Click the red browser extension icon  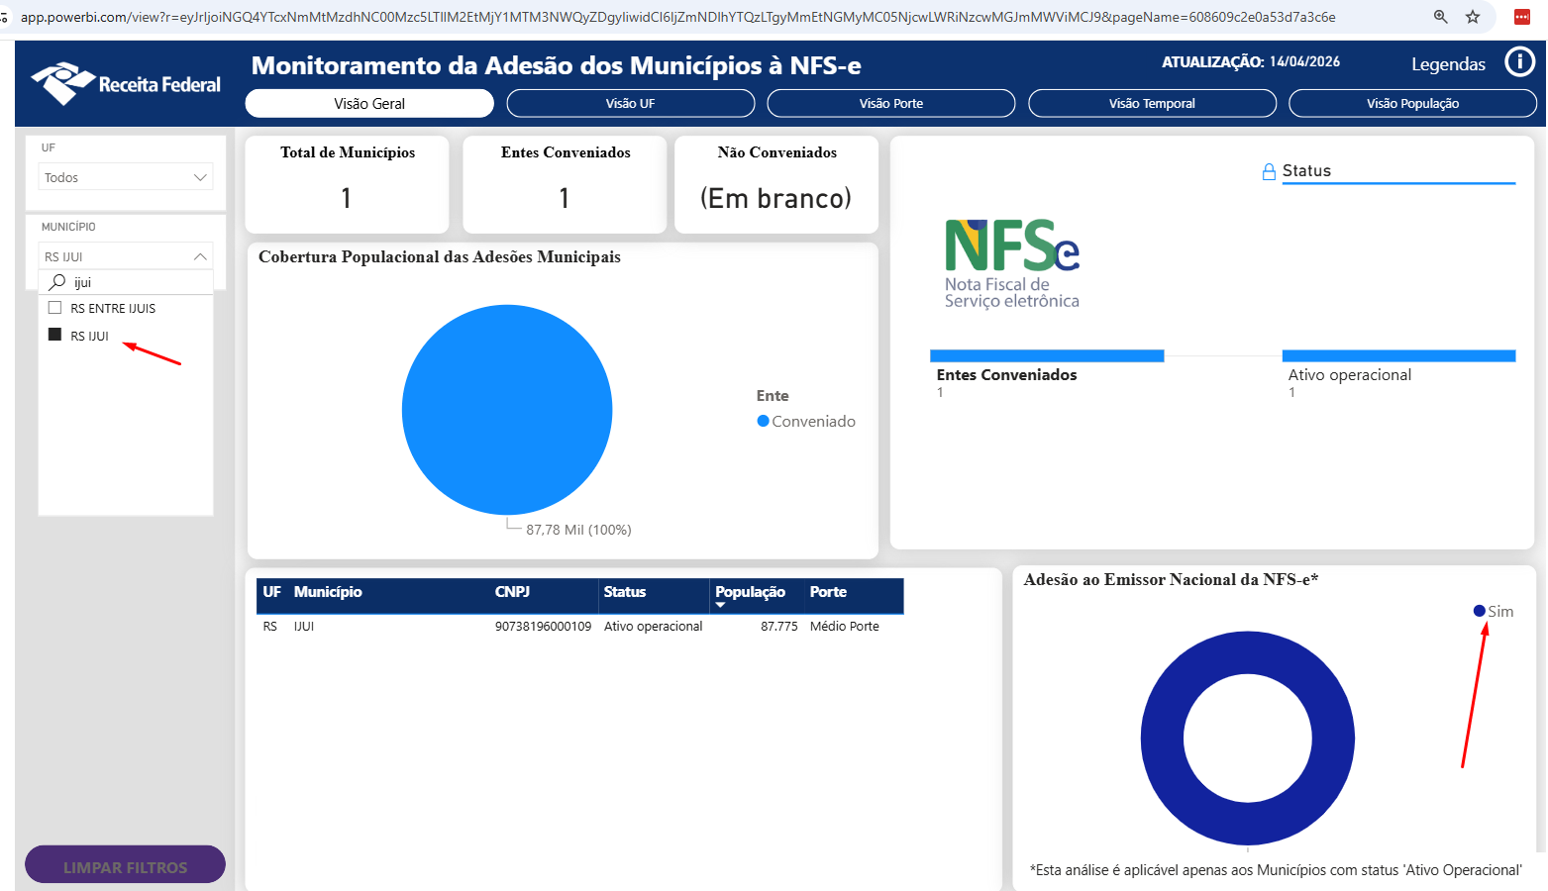[1522, 17]
